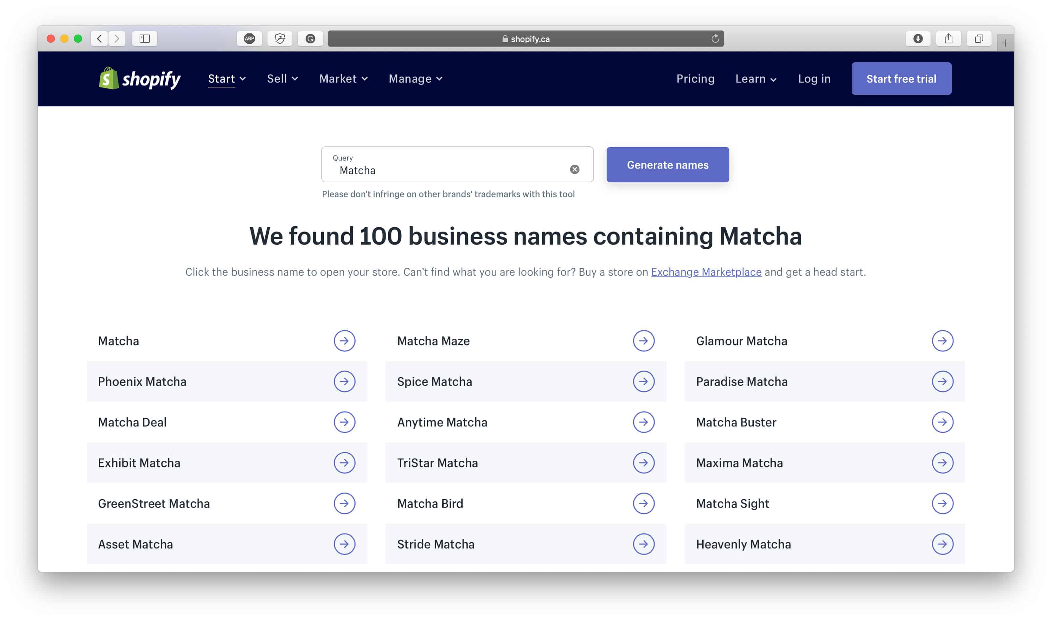The height and width of the screenshot is (622, 1052).
Task: Click Log in
Action: [x=814, y=79]
